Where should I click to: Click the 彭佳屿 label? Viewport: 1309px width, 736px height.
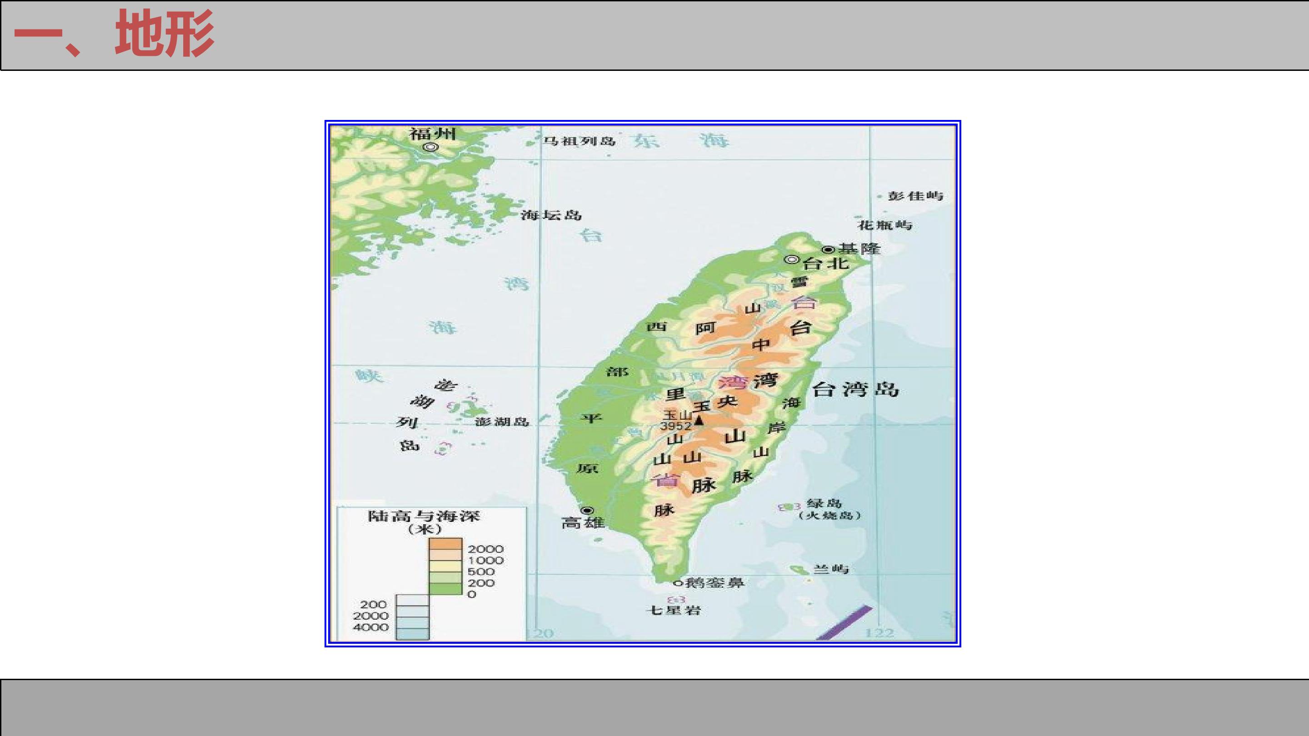(914, 196)
